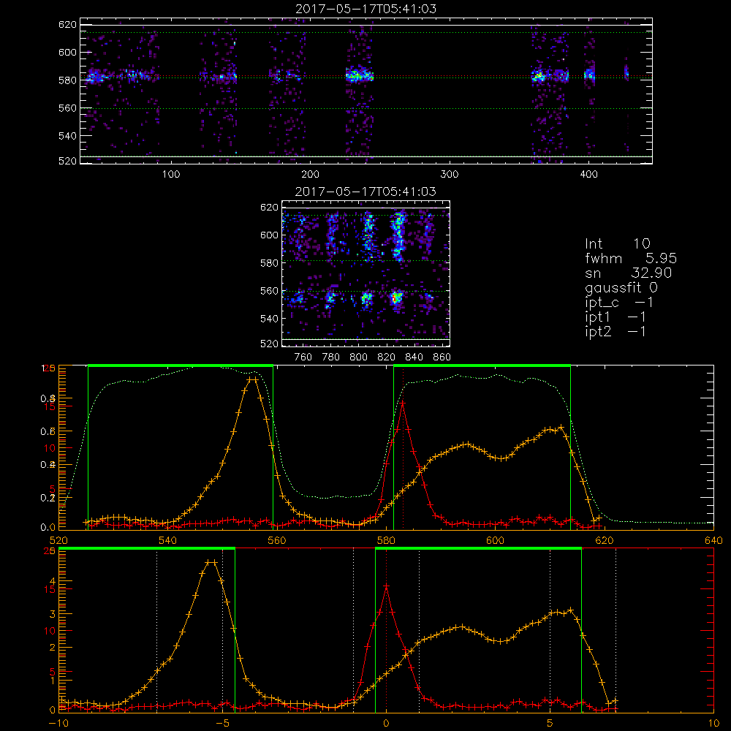This screenshot has height=731, width=731.
Task: Click the 'ipt1 -1' parameter line
Action: coord(616,317)
